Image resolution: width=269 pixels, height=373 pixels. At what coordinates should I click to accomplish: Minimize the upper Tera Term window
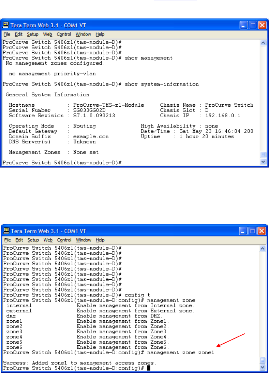(244, 25)
